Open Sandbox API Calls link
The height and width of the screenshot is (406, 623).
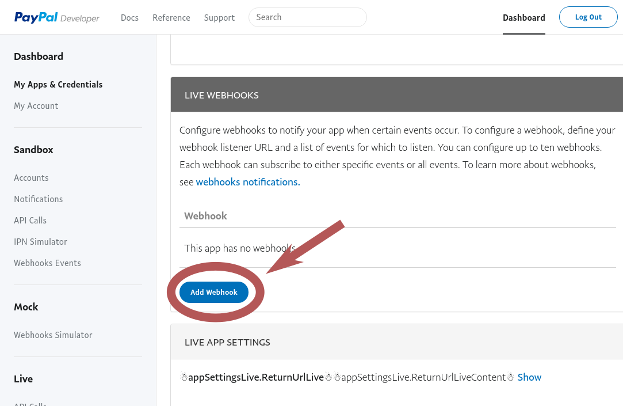tap(30, 221)
